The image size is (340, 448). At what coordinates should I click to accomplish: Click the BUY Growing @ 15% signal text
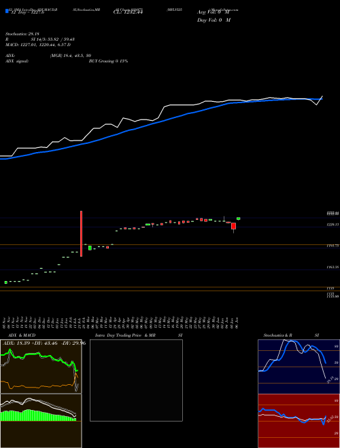108,61
